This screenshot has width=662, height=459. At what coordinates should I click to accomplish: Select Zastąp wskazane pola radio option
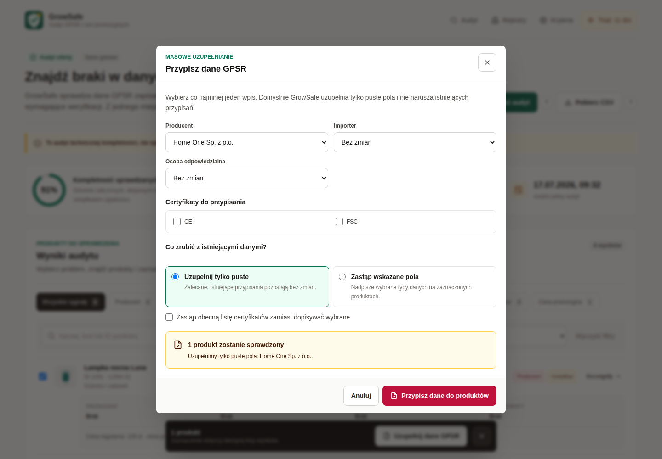(342, 277)
